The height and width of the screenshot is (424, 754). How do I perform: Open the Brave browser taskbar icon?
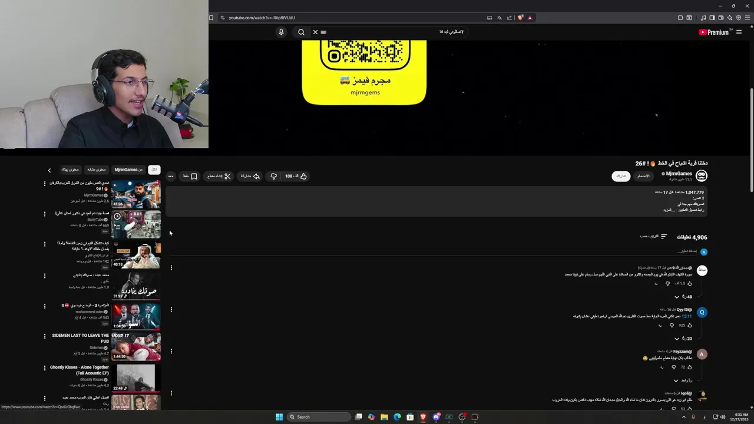[x=423, y=417]
